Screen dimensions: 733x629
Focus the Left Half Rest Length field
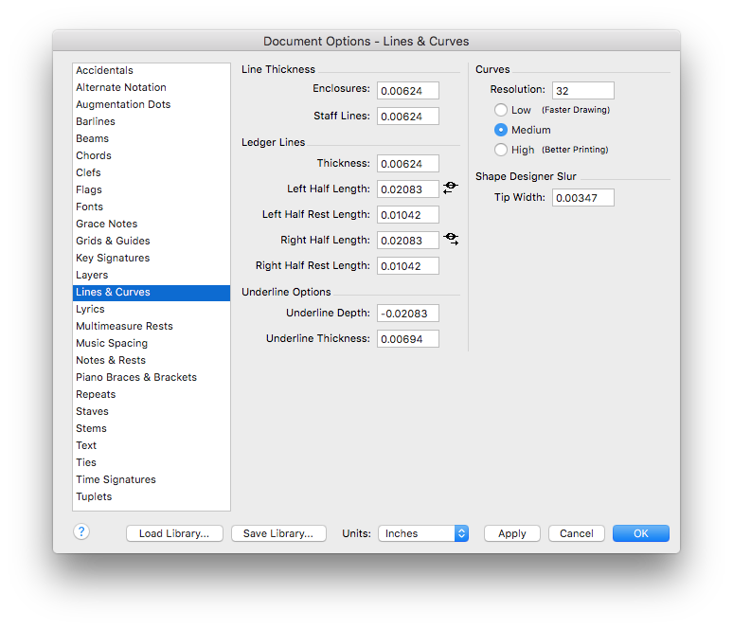(408, 215)
